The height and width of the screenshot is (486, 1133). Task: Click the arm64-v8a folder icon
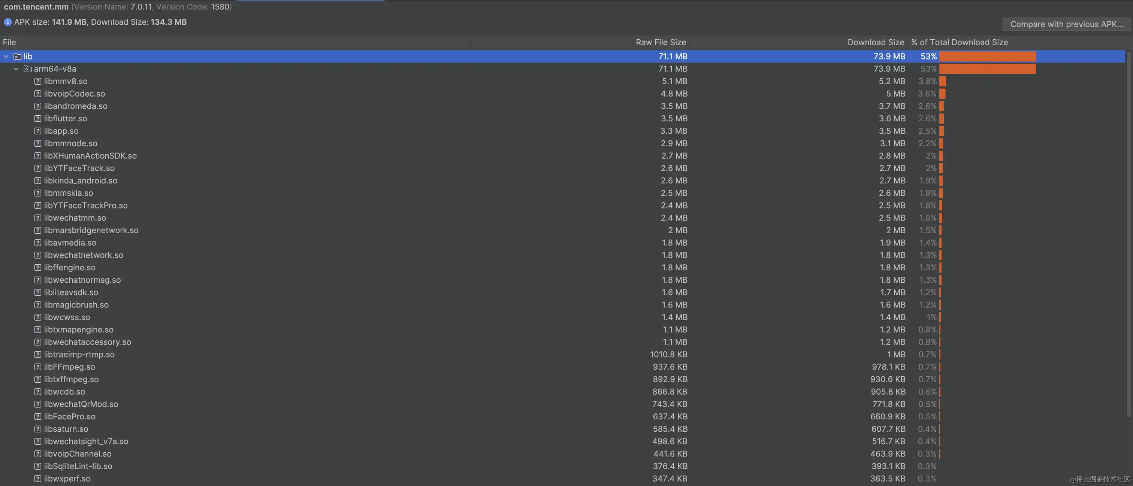coord(27,69)
